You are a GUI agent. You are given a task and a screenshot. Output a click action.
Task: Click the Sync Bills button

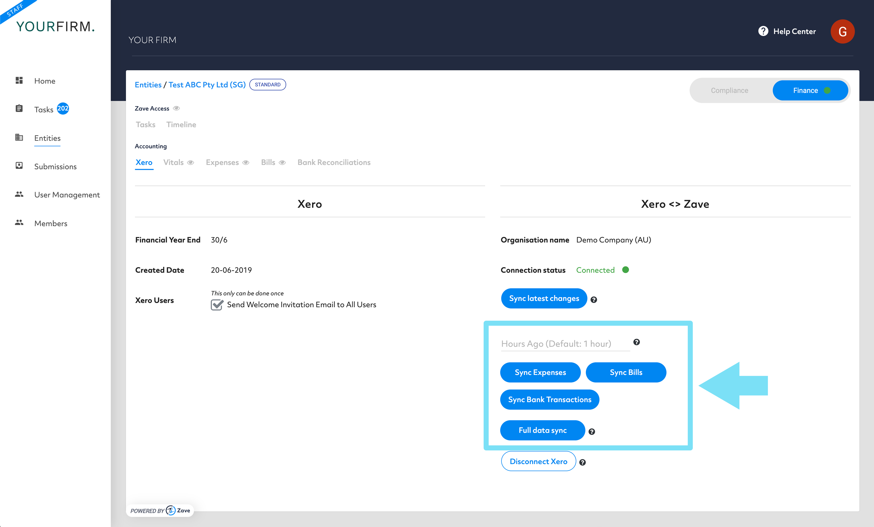(626, 372)
